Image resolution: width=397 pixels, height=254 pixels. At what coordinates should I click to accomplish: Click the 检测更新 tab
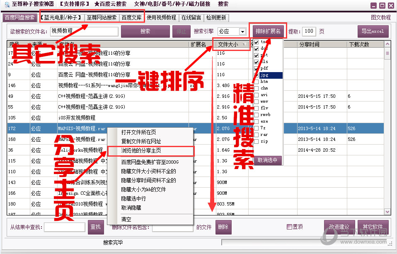[216, 17]
